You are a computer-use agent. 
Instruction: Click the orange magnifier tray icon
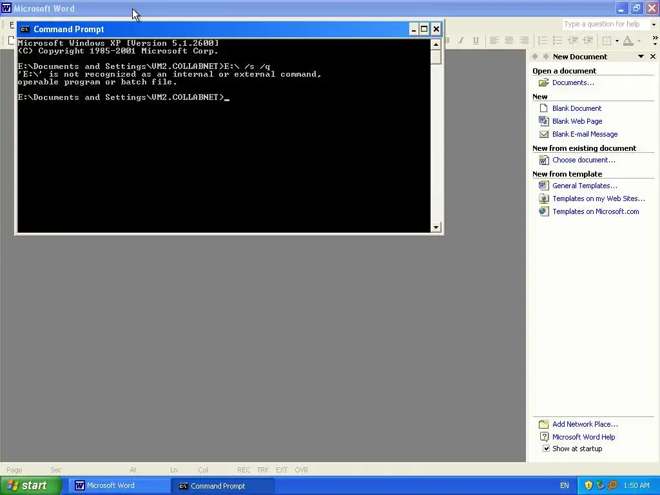click(x=612, y=486)
